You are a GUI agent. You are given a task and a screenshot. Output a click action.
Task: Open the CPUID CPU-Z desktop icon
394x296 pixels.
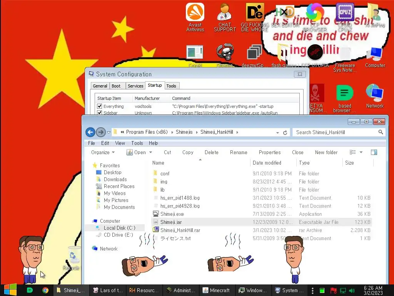pyautogui.click(x=345, y=17)
